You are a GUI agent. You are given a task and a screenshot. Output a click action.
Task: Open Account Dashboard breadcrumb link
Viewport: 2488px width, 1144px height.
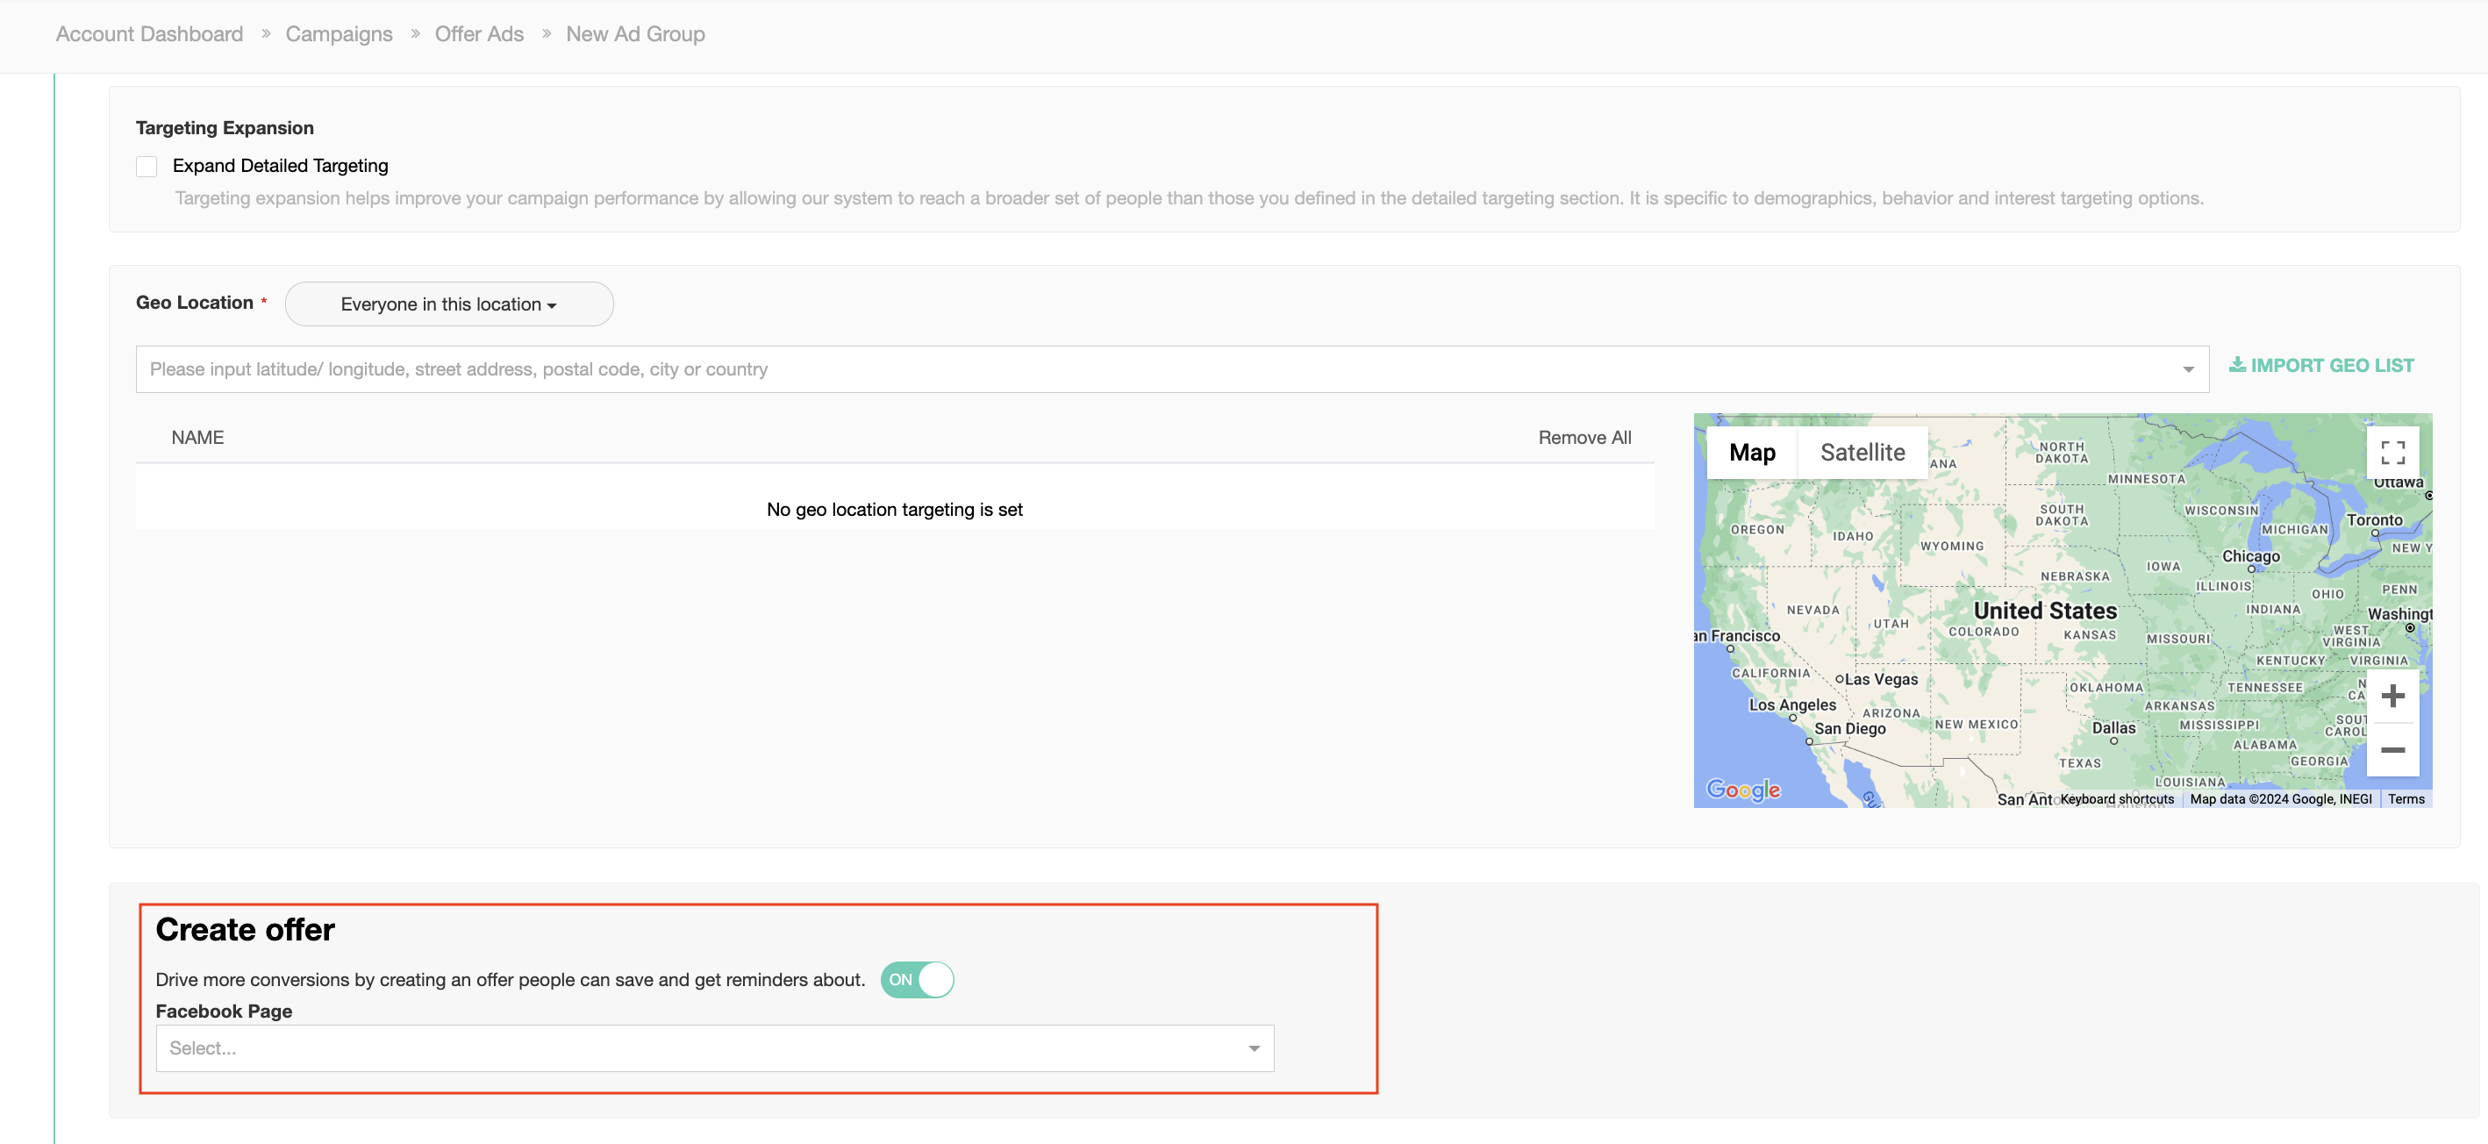click(150, 34)
